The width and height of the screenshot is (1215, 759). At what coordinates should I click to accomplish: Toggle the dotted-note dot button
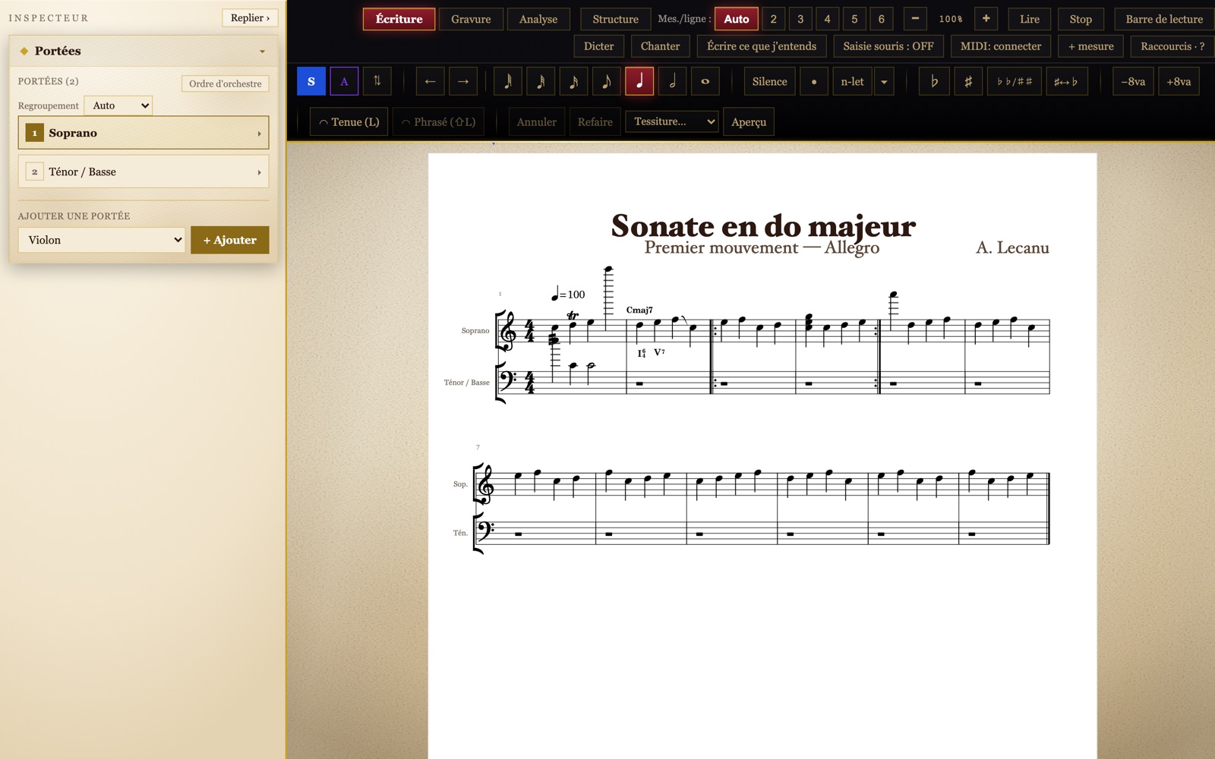[x=814, y=81]
